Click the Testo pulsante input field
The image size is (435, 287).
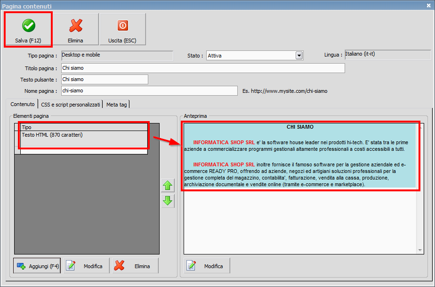105,80
